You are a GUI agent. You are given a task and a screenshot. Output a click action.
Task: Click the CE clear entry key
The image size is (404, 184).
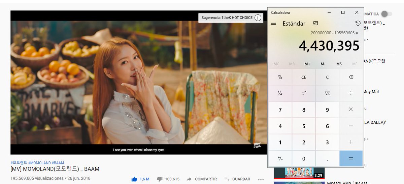click(x=304, y=77)
